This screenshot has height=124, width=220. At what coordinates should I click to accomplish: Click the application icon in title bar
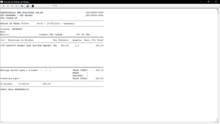point(2,2)
